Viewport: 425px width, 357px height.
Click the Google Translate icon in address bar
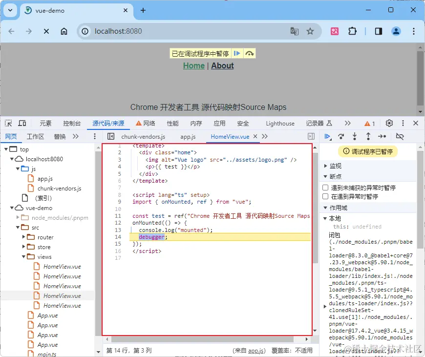[x=295, y=31]
